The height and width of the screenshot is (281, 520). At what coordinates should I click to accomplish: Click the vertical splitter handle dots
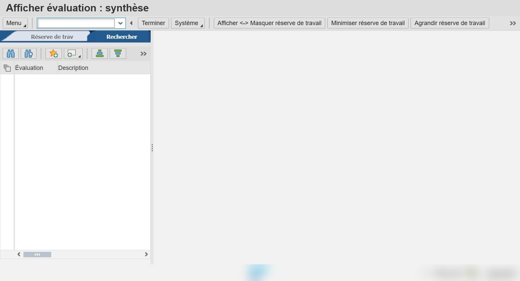pyautogui.click(x=152, y=148)
